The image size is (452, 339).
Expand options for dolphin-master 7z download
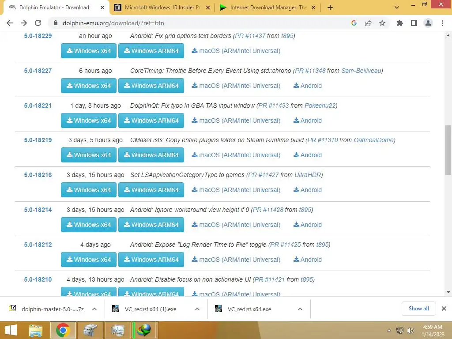[x=94, y=309]
